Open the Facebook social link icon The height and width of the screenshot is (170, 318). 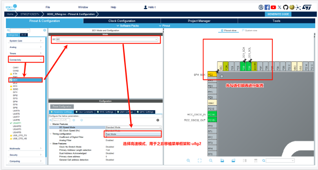pos(267,7)
